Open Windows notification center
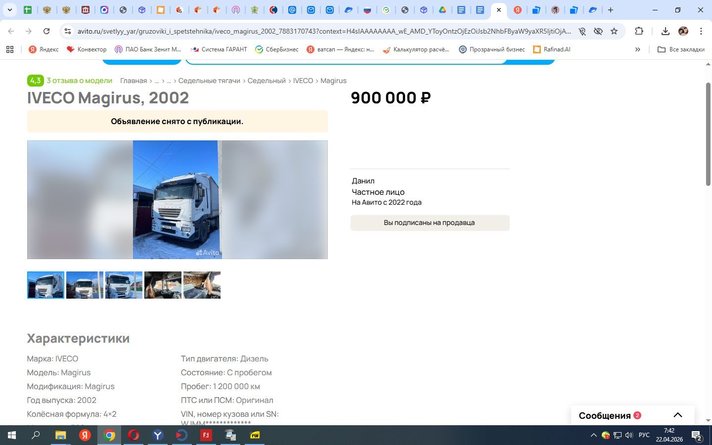 (x=697, y=436)
